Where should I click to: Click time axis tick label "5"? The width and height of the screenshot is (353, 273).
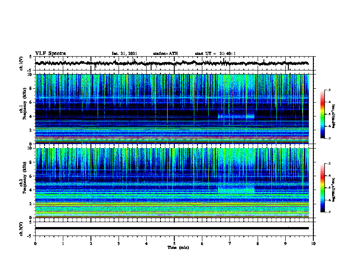174,244
